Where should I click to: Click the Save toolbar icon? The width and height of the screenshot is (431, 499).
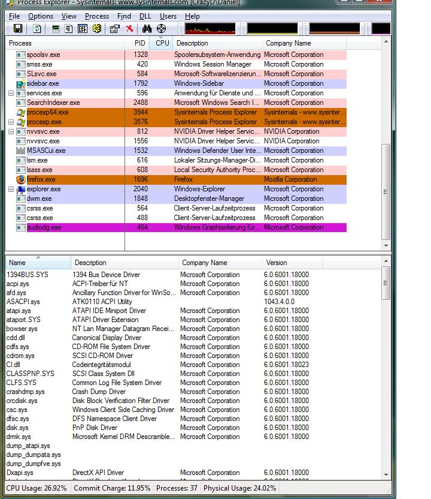pyautogui.click(x=18, y=29)
